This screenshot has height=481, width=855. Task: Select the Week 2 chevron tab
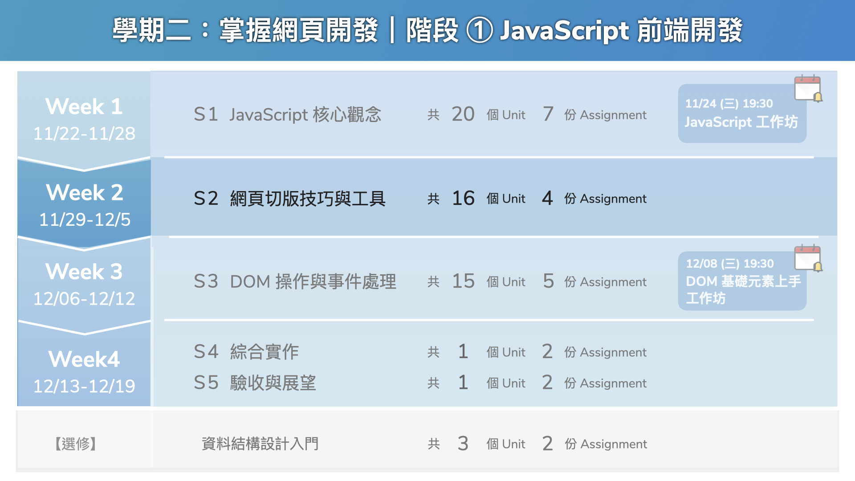click(84, 205)
